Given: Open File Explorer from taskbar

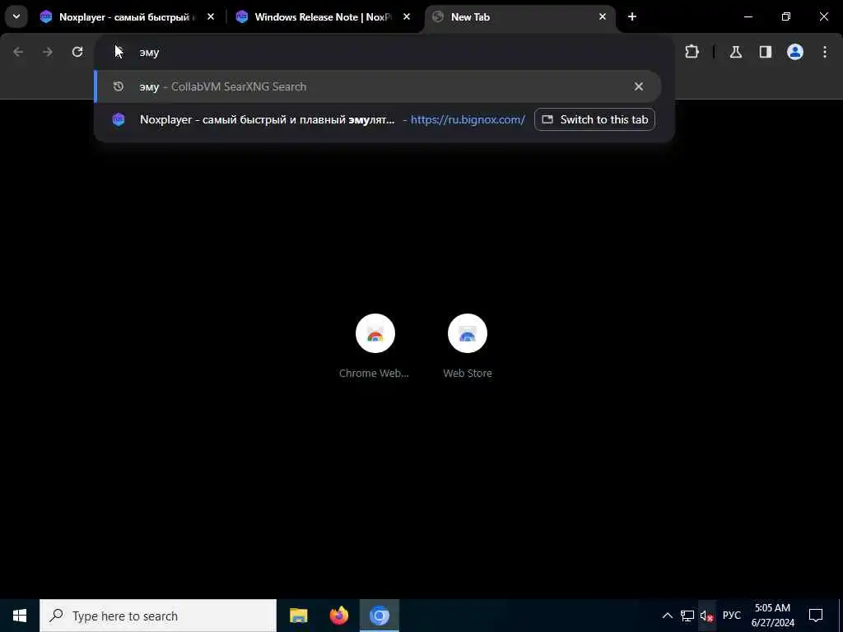Looking at the screenshot, I should point(298,616).
